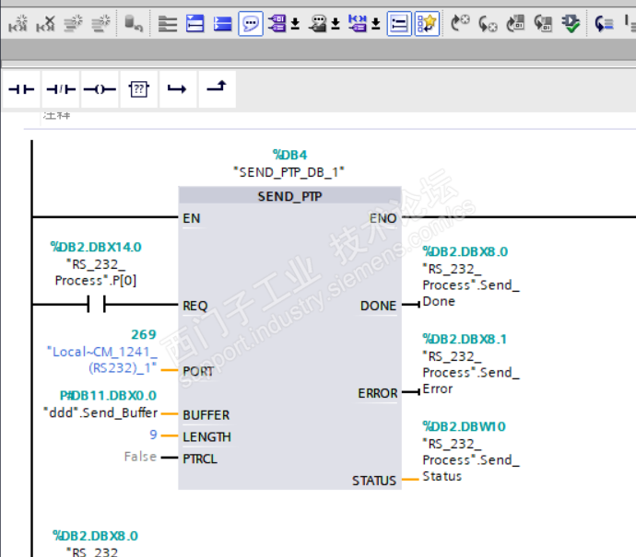Click the "Local~CM_1241_(RS232)_1" PORT operand
Screen dimensions: 636x557
point(102,360)
